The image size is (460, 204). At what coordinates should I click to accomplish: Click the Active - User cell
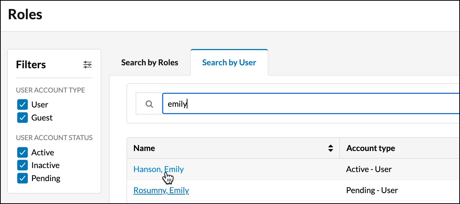(x=369, y=169)
